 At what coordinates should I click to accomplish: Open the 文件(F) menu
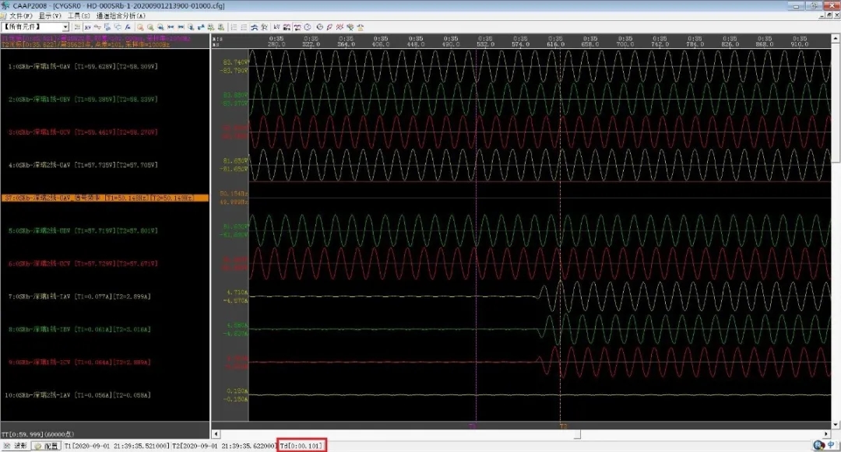coord(21,16)
